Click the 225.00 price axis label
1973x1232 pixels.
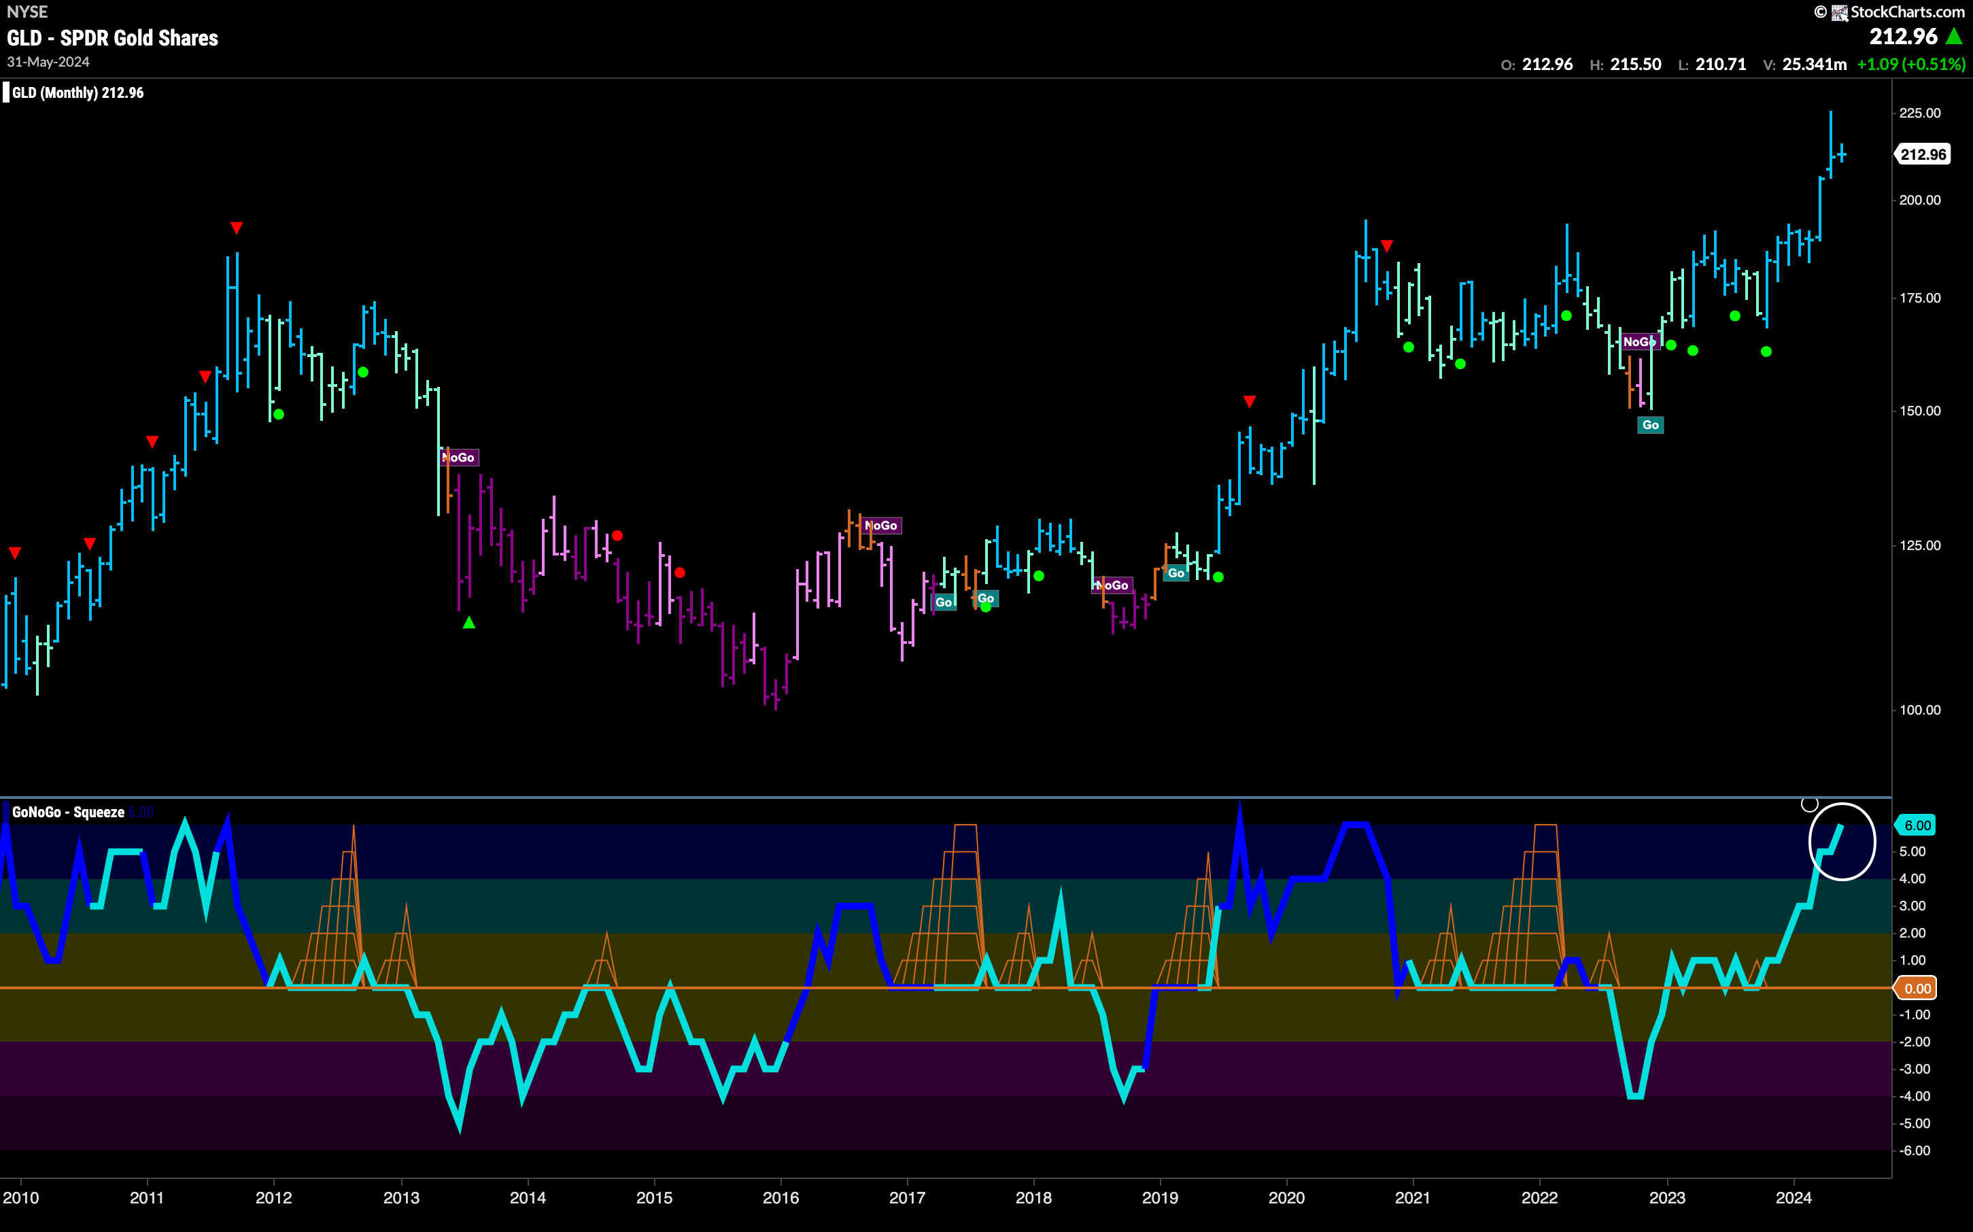coord(1920,114)
